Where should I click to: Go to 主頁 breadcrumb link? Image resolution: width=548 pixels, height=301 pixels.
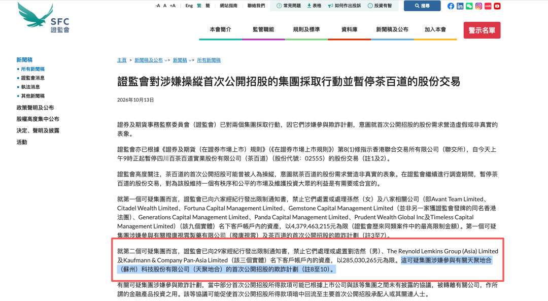coord(122,60)
